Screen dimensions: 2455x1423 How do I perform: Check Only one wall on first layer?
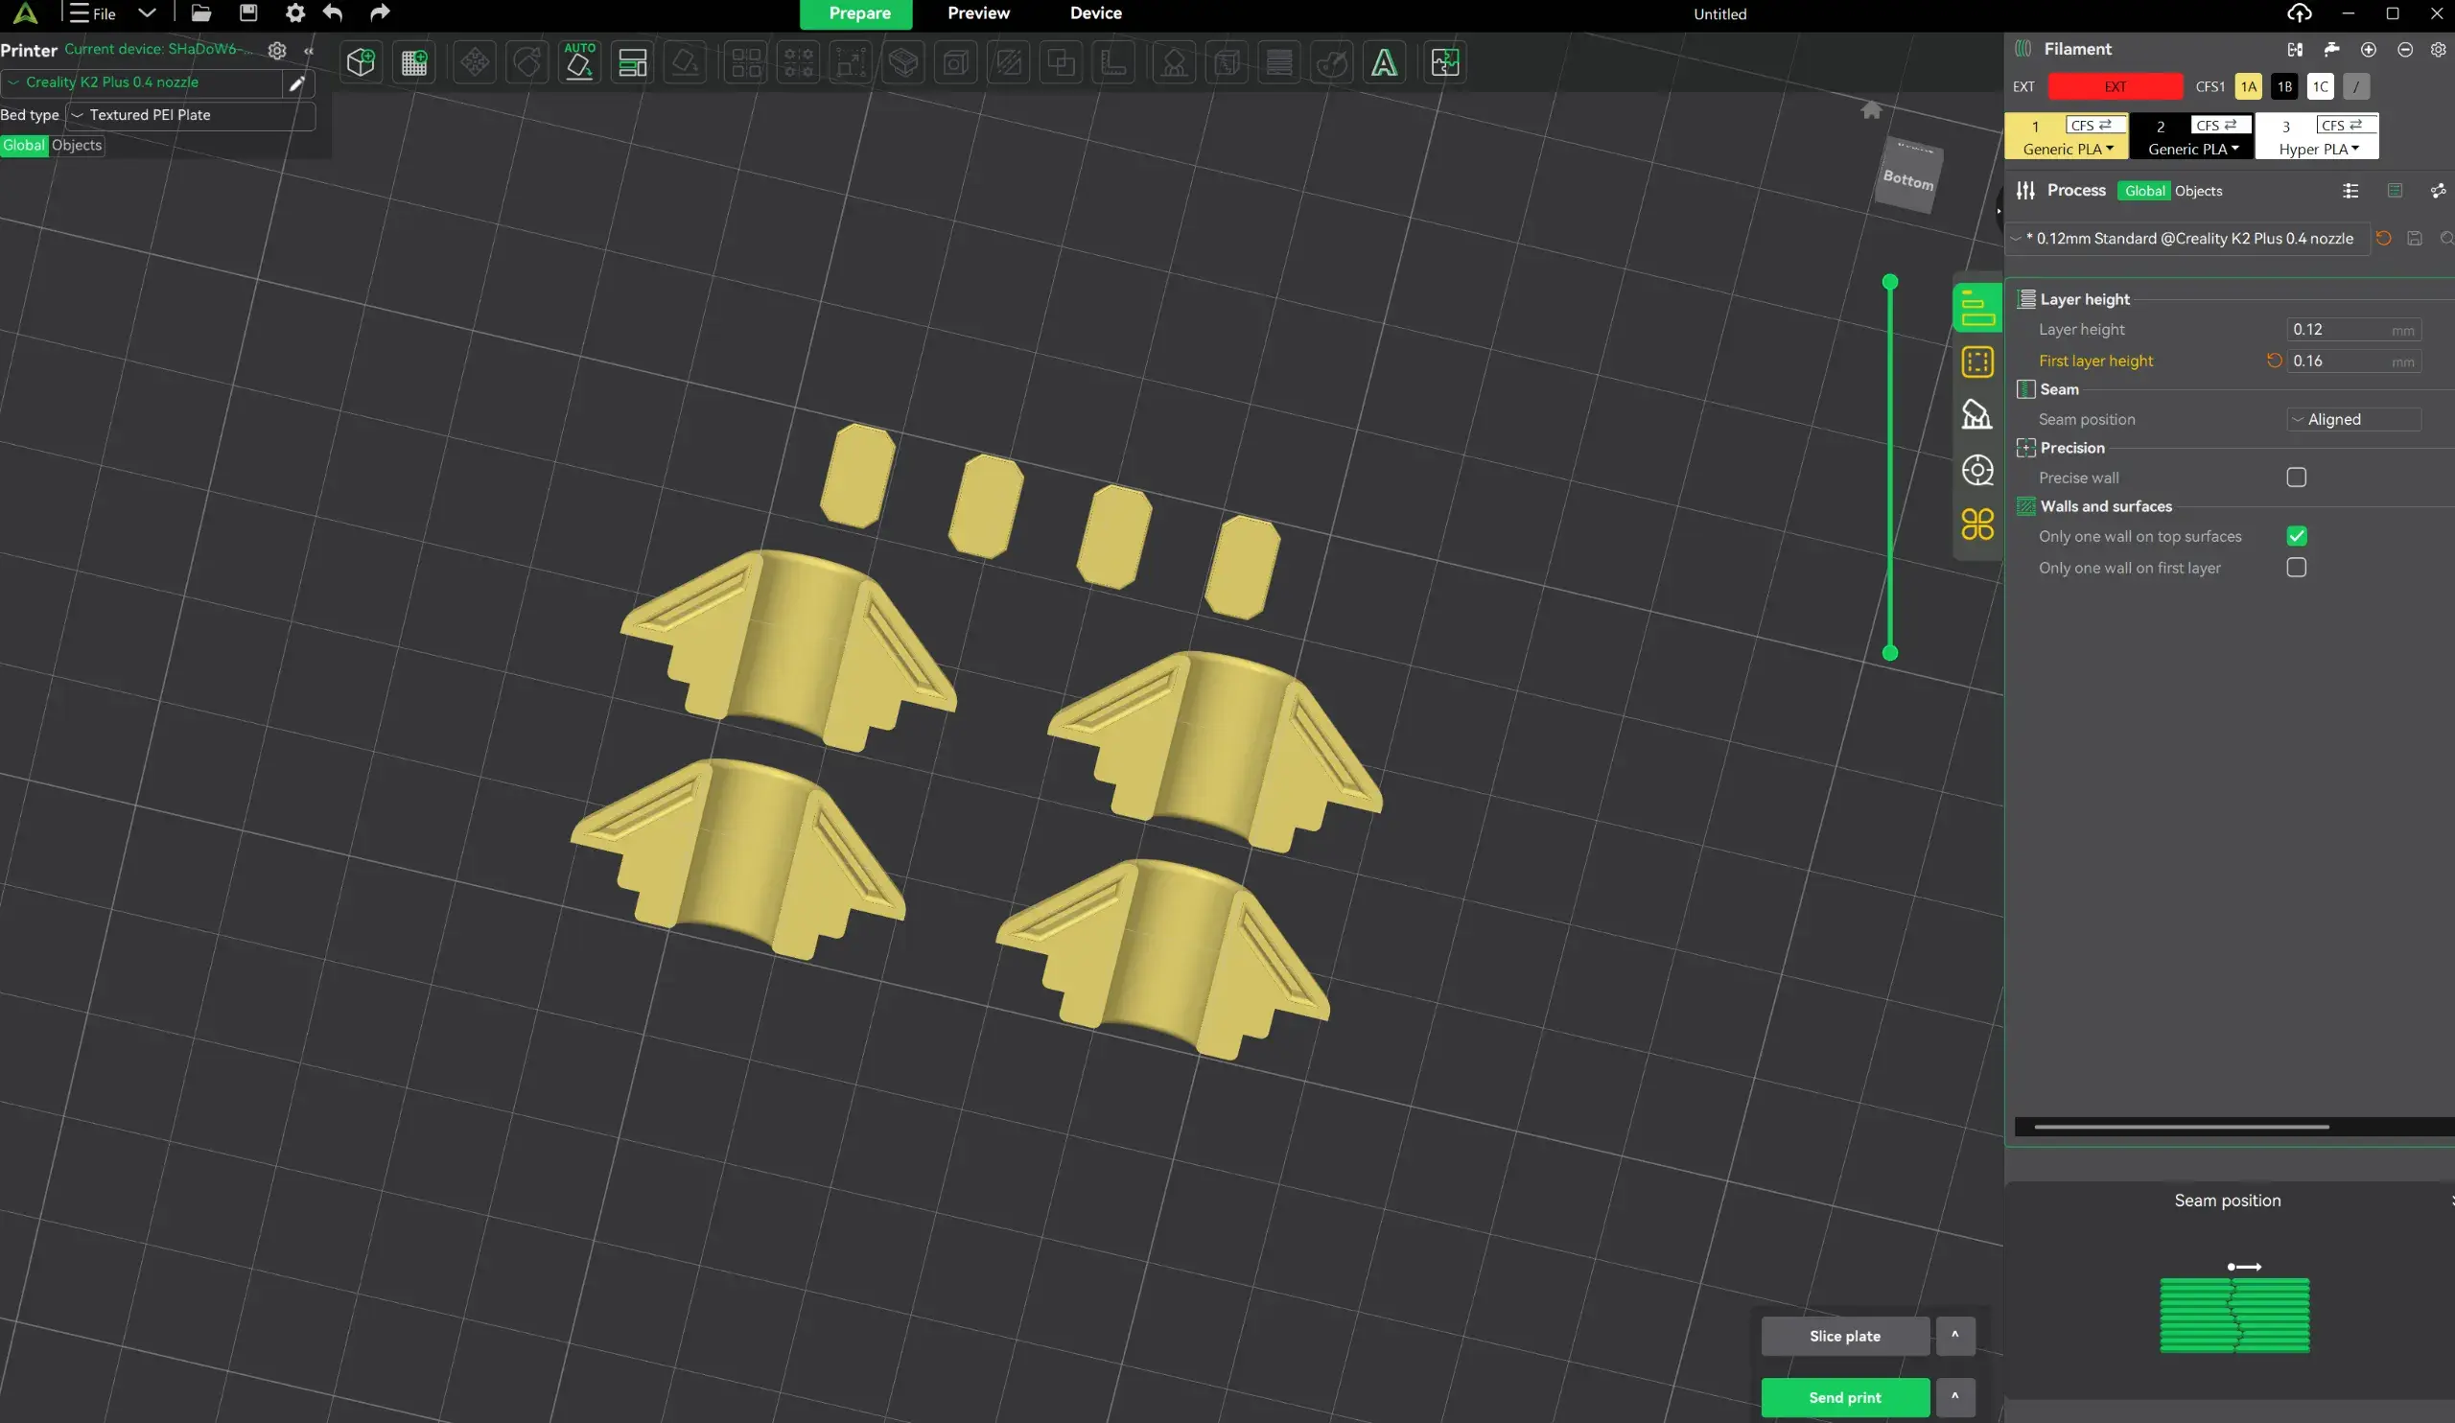[x=2296, y=568]
